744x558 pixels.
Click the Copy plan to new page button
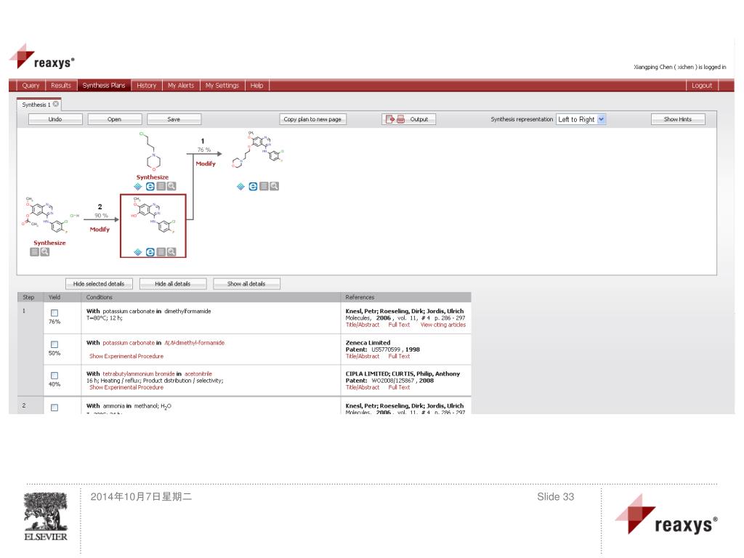(312, 119)
